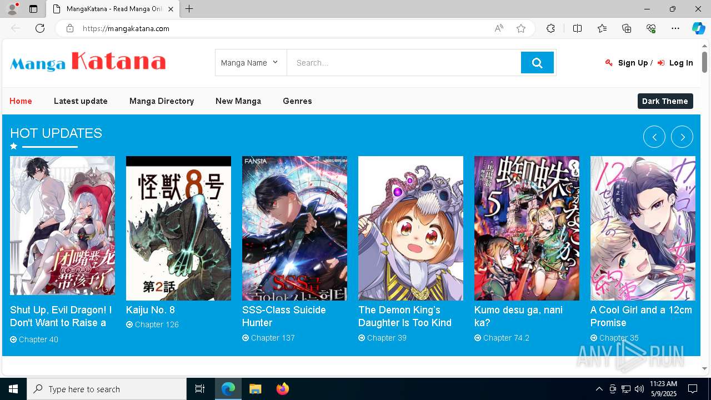Viewport: 711px width, 400px height.
Task: Go to the Home menu item
Action: point(21,101)
